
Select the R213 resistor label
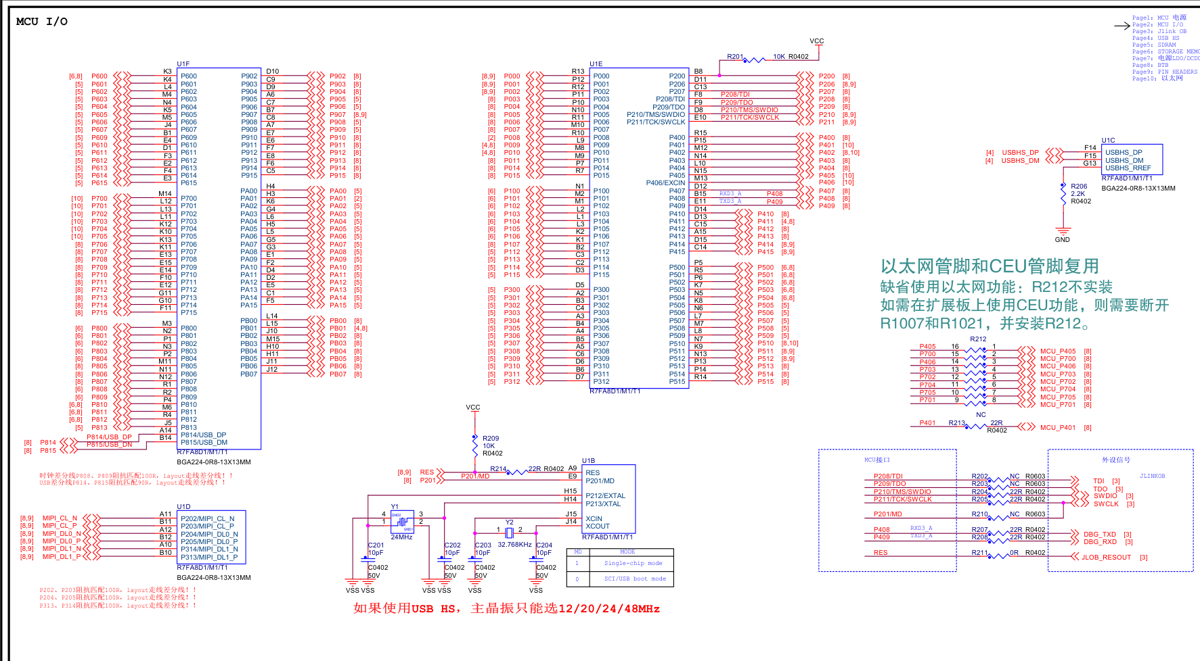click(x=956, y=423)
